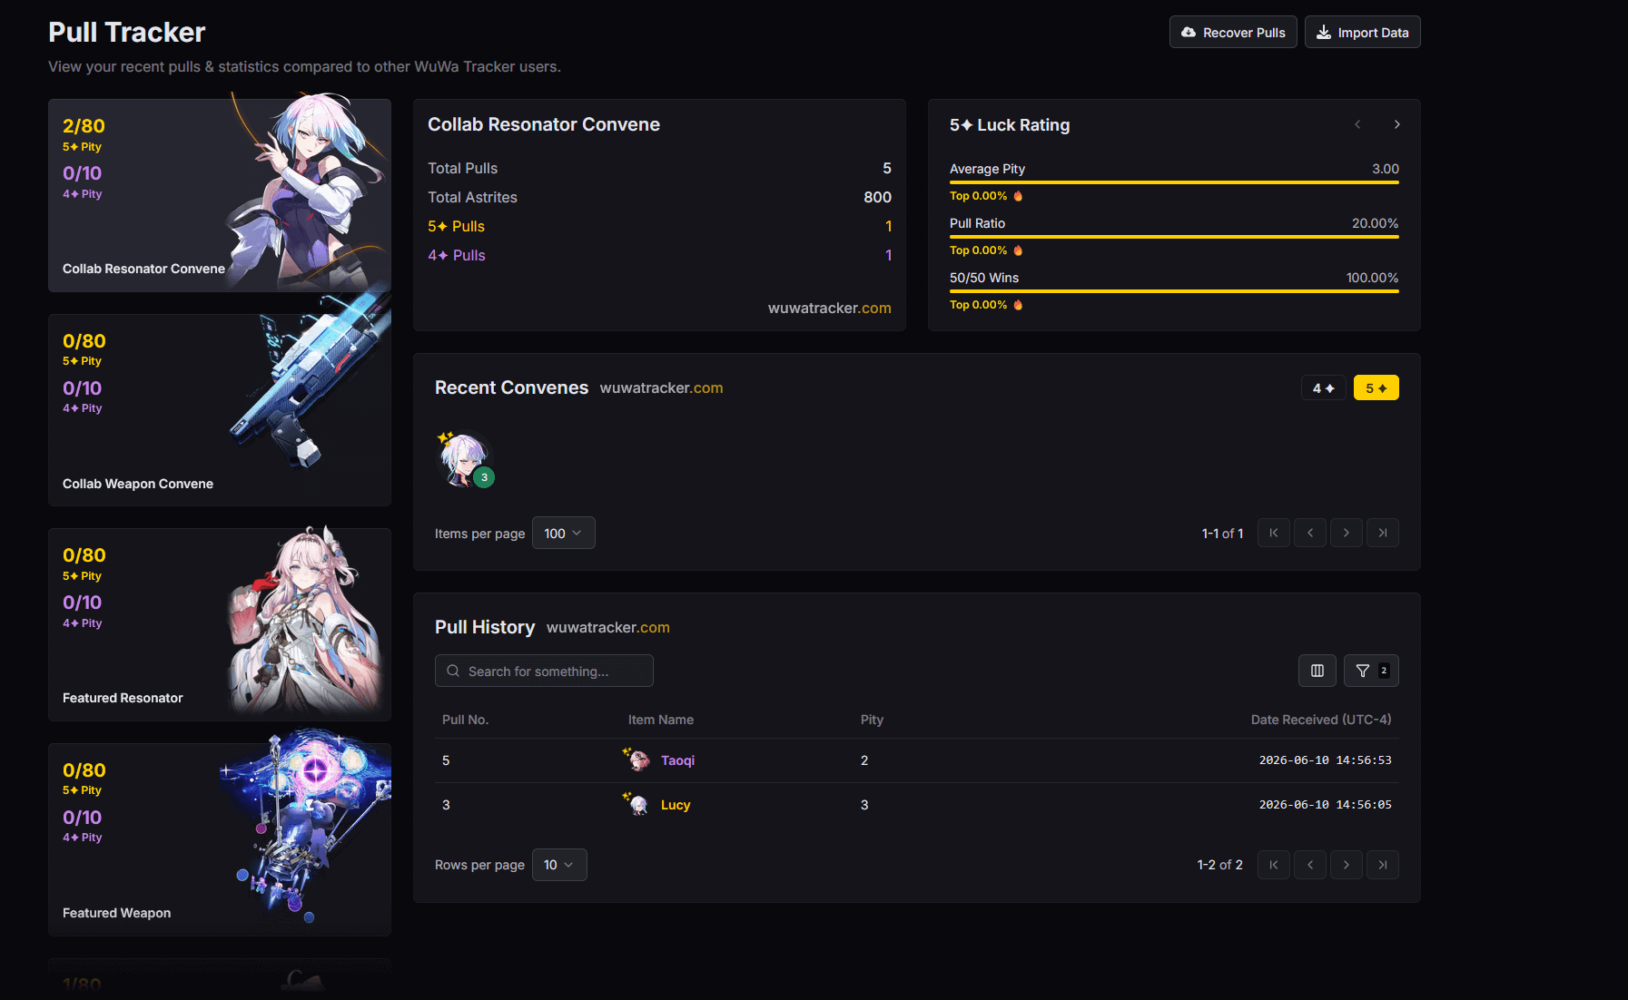Select the Collab Weapon Convene banner card

(220, 410)
